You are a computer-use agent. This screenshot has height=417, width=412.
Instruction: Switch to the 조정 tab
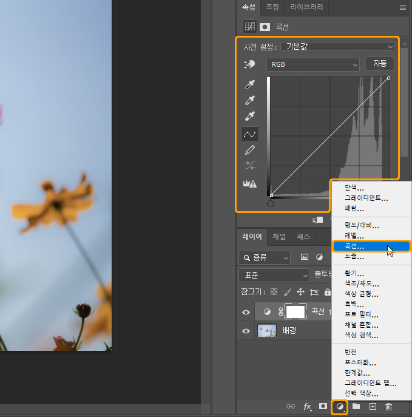tap(272, 7)
